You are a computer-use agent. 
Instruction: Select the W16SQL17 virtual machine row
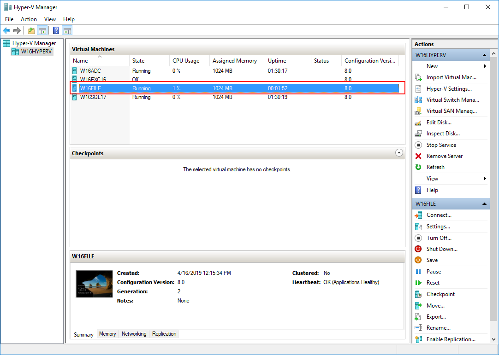coord(235,97)
